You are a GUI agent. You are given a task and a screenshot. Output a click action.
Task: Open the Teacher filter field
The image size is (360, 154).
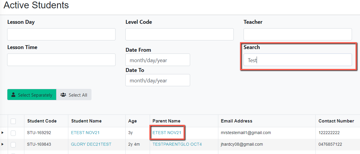tap(298, 34)
